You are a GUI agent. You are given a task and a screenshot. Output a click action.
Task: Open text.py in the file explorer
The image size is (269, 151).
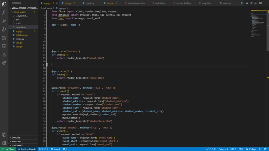pos(19,47)
